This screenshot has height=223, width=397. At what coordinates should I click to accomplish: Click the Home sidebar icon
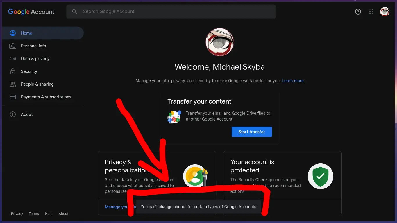pos(13,33)
